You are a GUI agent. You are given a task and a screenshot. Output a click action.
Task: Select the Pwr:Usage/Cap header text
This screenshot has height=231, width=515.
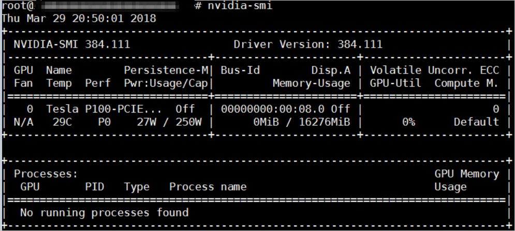coord(166,83)
